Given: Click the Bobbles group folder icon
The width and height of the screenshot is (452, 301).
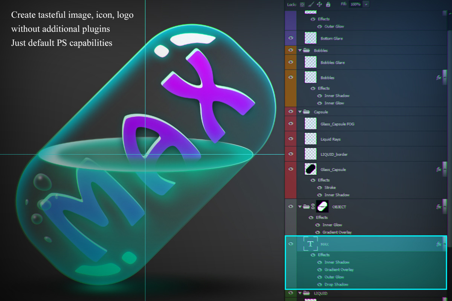Looking at the screenshot, I should click(307, 50).
